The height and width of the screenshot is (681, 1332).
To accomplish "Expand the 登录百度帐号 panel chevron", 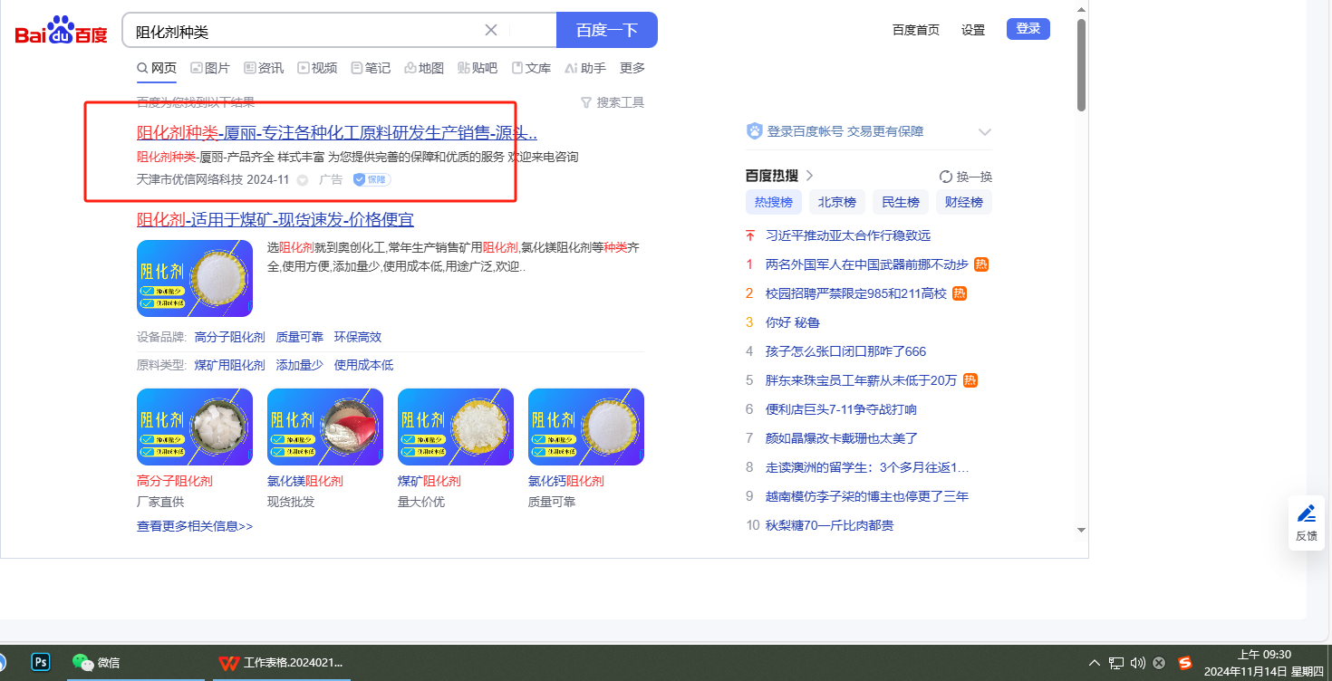I will (985, 132).
